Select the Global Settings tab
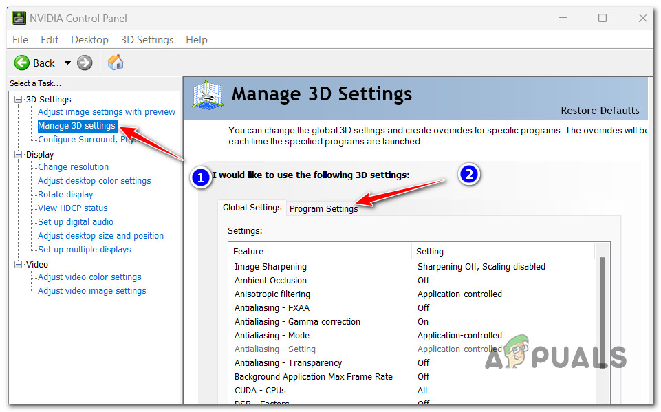The image size is (661, 412). pos(252,208)
